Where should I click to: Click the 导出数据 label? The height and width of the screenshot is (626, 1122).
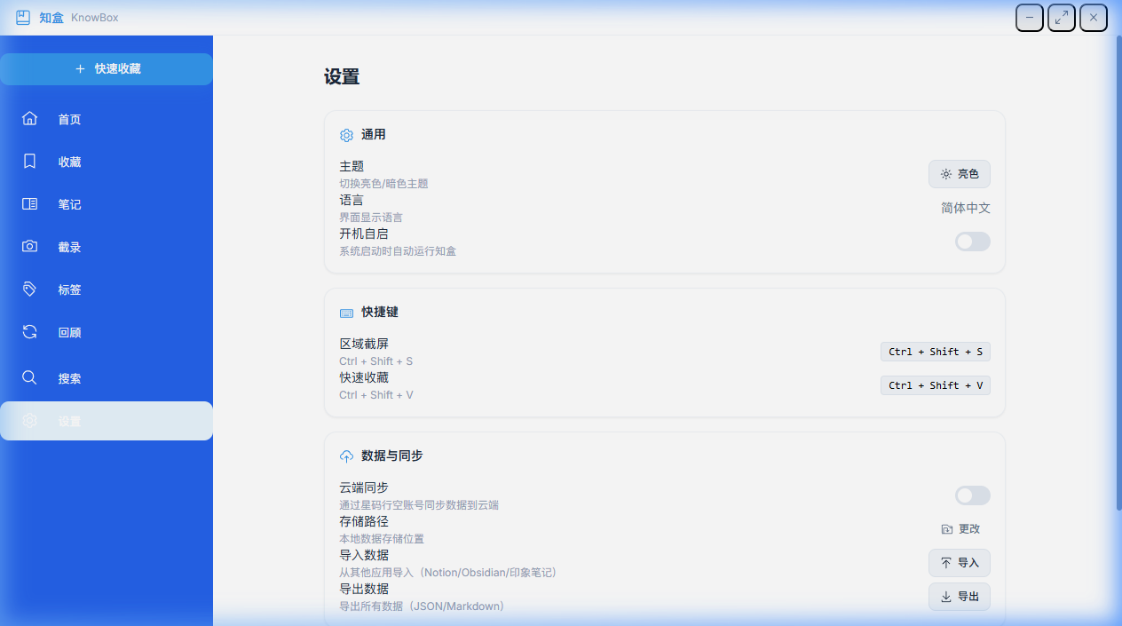click(364, 589)
